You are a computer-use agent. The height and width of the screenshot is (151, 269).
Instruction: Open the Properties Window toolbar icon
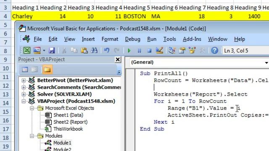coord(182,50)
